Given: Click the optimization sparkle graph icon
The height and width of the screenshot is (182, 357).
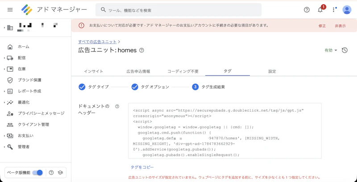Looking at the screenshot, I should click(x=10, y=102).
